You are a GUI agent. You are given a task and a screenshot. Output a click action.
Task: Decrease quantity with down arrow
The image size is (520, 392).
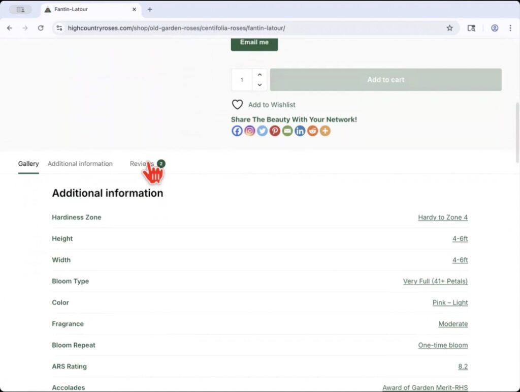pyautogui.click(x=259, y=85)
